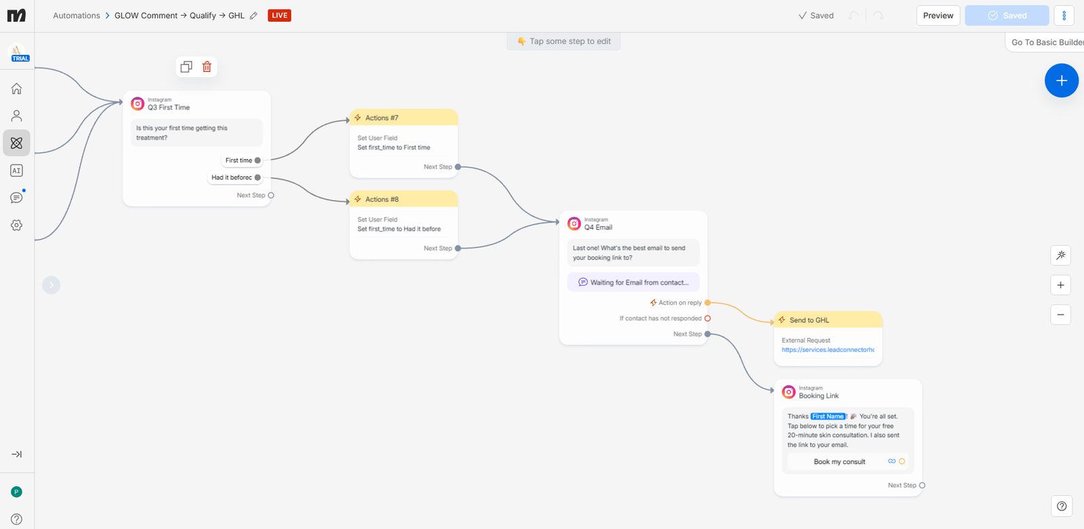Expand the sidebar with arrow icon
The height and width of the screenshot is (529, 1084).
pos(17,454)
